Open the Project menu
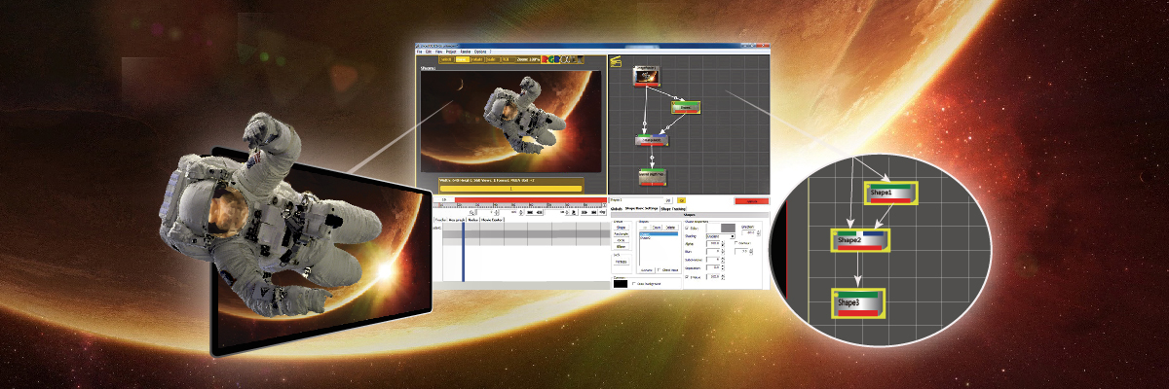Image resolution: width=1169 pixels, height=389 pixels. click(451, 52)
